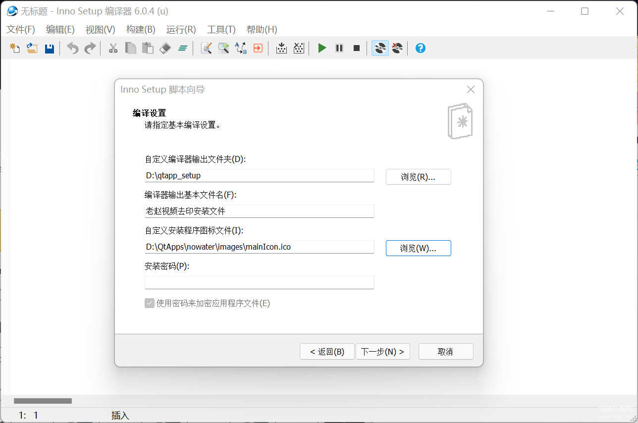Open the 文件(F) menu

21,29
